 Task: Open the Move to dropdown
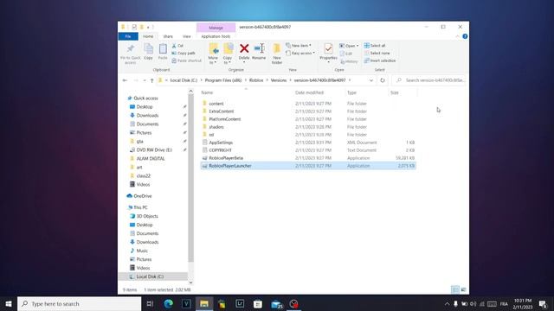coord(214,54)
